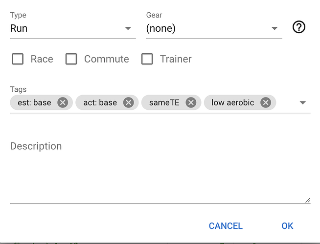Remove the 'sameTE' tag
The width and height of the screenshot is (320, 244).
191,102
